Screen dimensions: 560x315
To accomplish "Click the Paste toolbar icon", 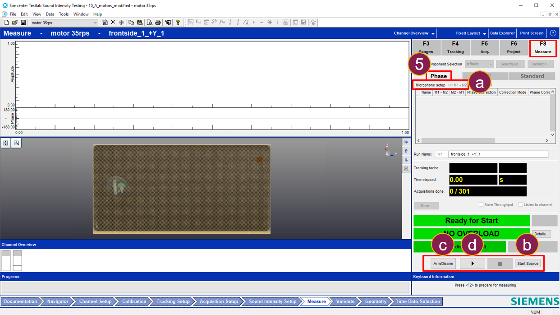I will [x=139, y=23].
